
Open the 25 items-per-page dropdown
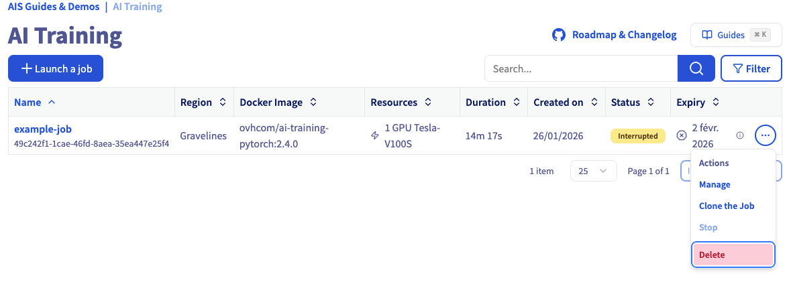(x=593, y=171)
